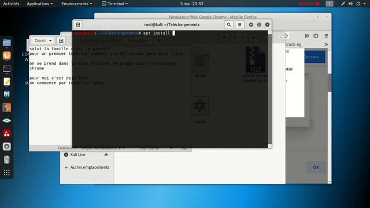Open Autres emplacements in Files sidebar

click(x=87, y=167)
